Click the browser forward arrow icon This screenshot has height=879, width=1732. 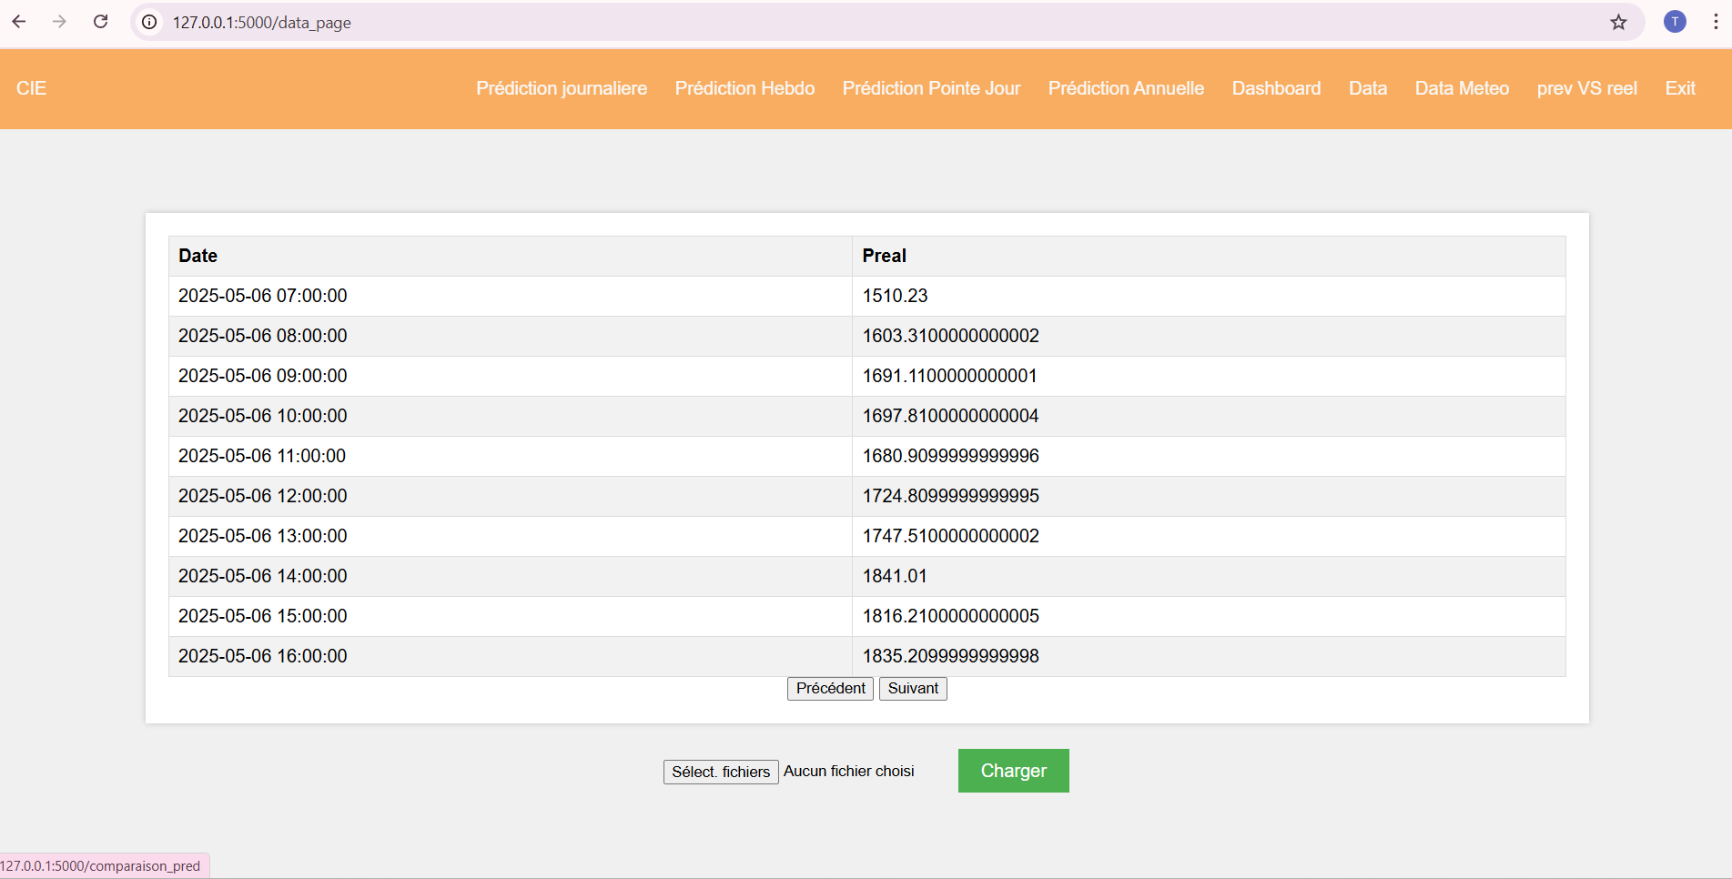[x=60, y=22]
